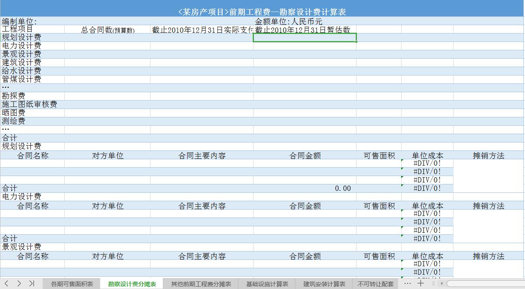Select the 编制单位: cell

click(x=32, y=21)
